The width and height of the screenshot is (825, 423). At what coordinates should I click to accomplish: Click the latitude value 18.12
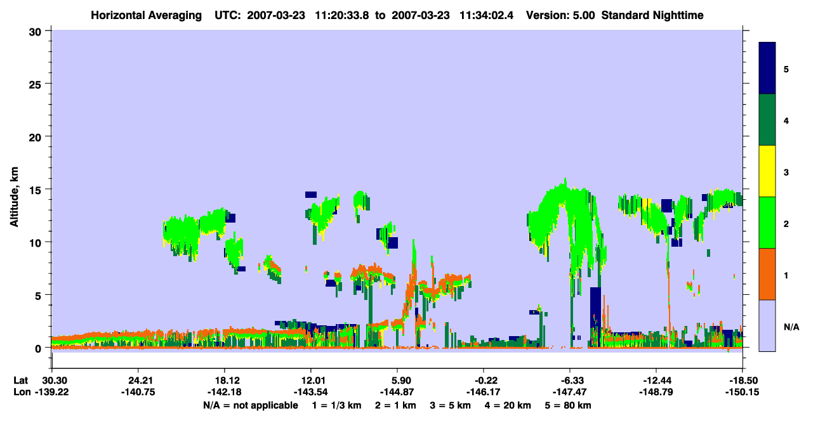tap(224, 381)
